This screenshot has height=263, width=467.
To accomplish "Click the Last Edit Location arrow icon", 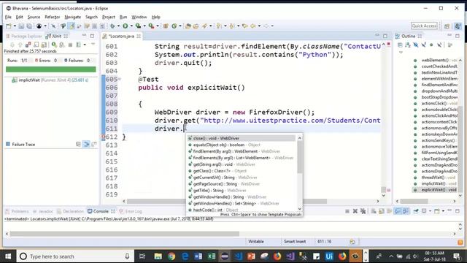I will [x=245, y=26].
